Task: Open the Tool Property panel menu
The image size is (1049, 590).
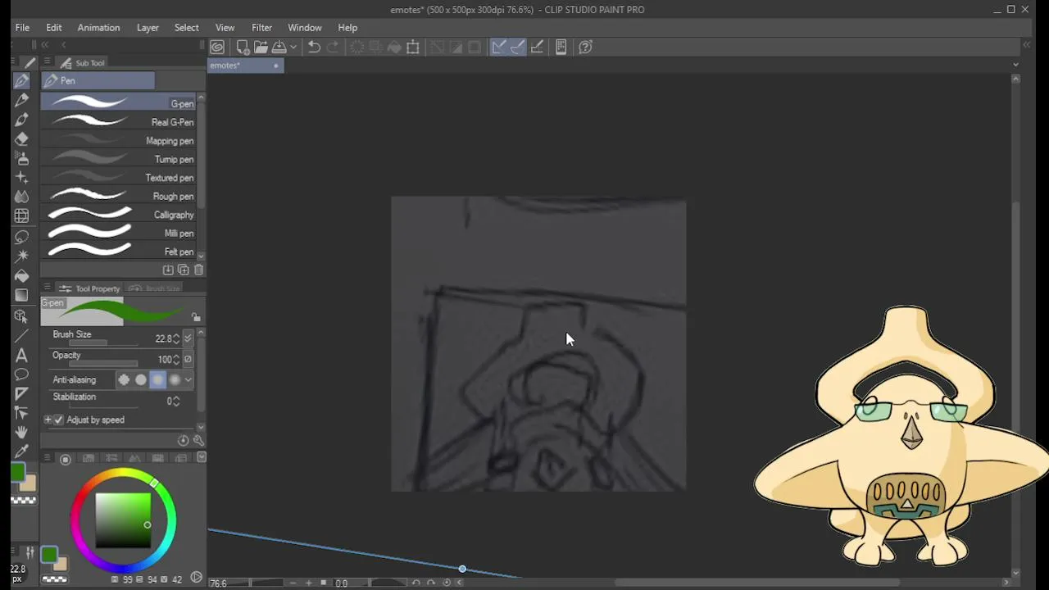Action: [47, 288]
